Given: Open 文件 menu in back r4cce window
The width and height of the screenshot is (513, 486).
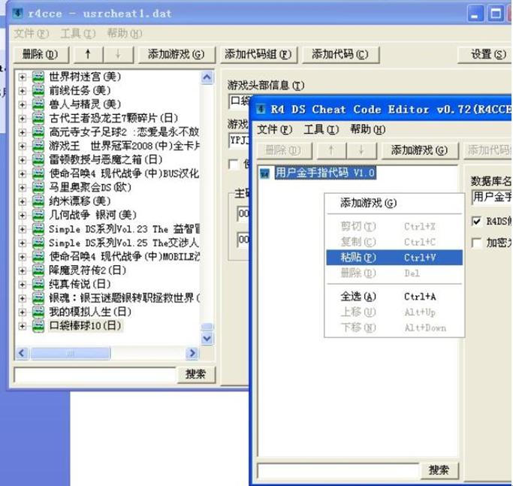Looking at the screenshot, I should click(32, 33).
